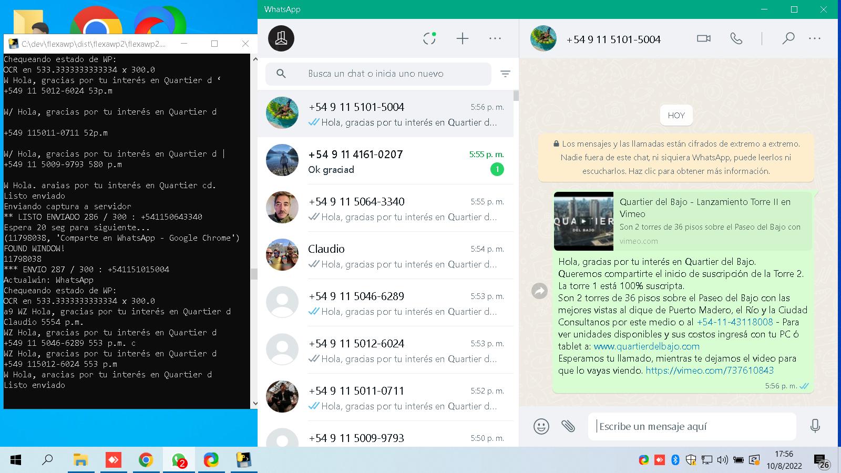Open chat +54 9 11 5011-0711
The width and height of the screenshot is (841, 473).
[385, 397]
